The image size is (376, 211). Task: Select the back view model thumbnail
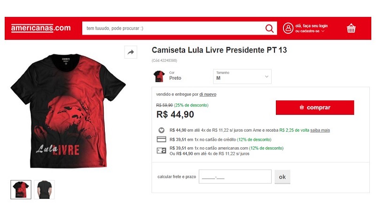(44, 189)
